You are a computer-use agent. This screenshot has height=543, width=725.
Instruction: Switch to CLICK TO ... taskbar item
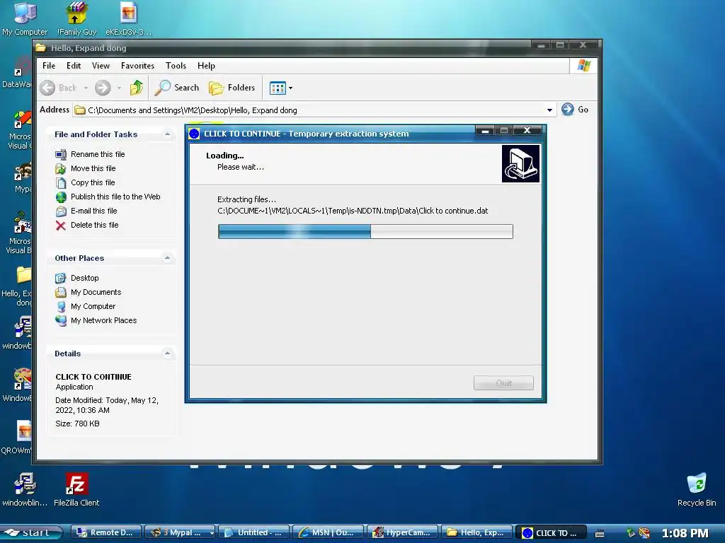(x=551, y=532)
